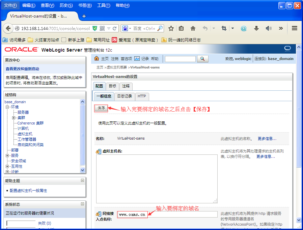Expand the 互用性 tree node
The width and height of the screenshot is (303, 230).
[x=7, y=166]
